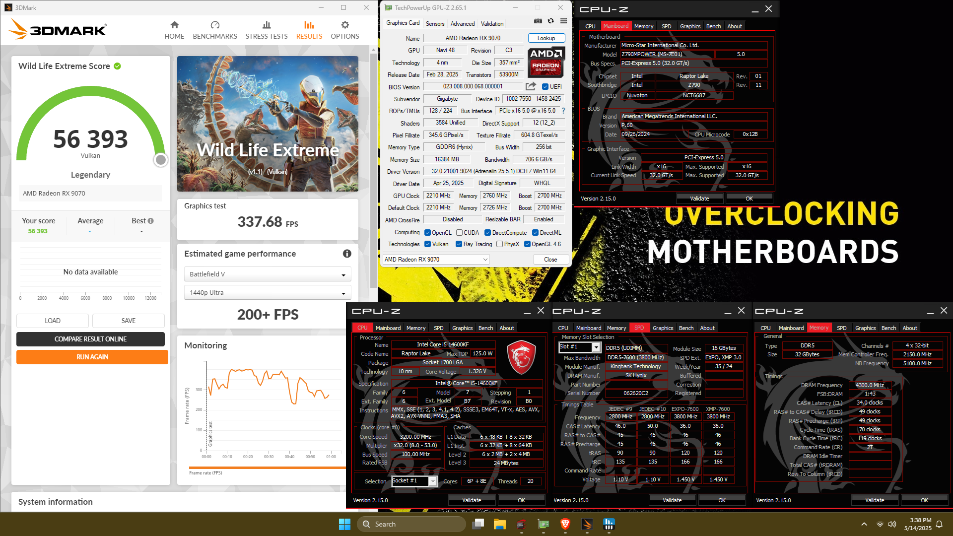Image resolution: width=953 pixels, height=536 pixels.
Task: Toggle the DirectML checkbox
Action: (535, 233)
